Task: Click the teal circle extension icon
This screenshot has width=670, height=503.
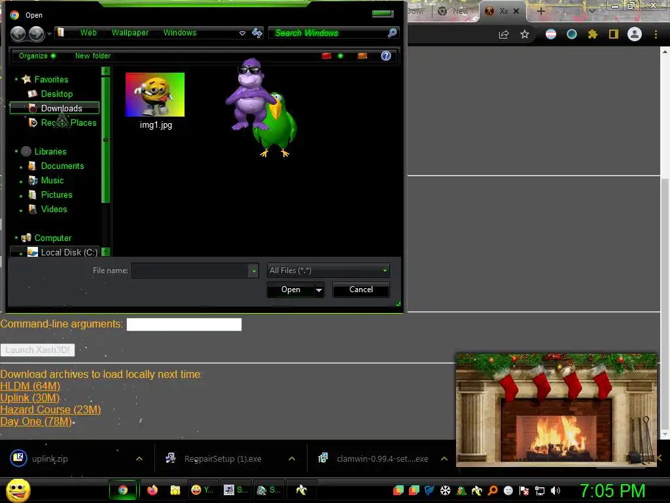Action: pyautogui.click(x=572, y=34)
